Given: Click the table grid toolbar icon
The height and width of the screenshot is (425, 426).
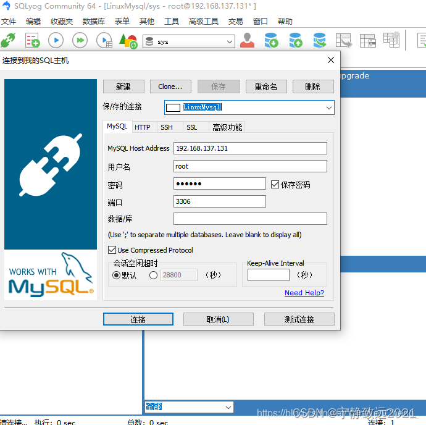Looking at the screenshot, I should (x=368, y=41).
